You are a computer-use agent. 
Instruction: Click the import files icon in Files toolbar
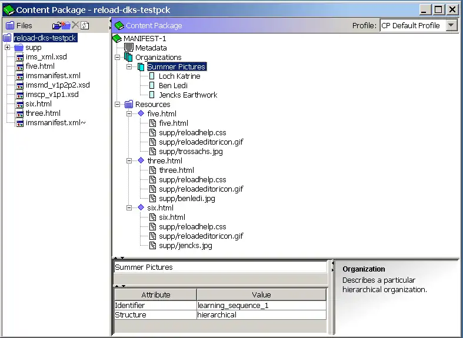coord(56,25)
